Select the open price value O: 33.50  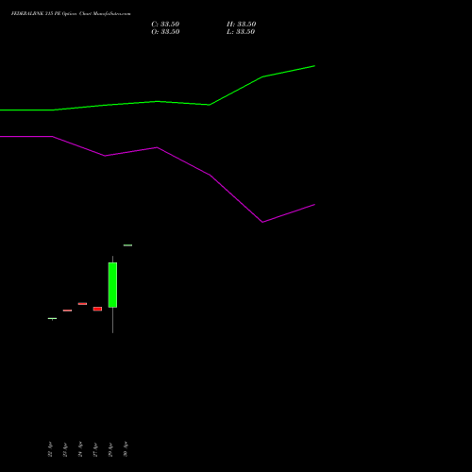pyautogui.click(x=165, y=31)
